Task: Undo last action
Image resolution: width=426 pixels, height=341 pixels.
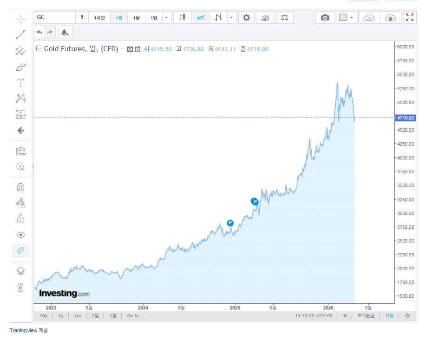Action: [x=39, y=33]
